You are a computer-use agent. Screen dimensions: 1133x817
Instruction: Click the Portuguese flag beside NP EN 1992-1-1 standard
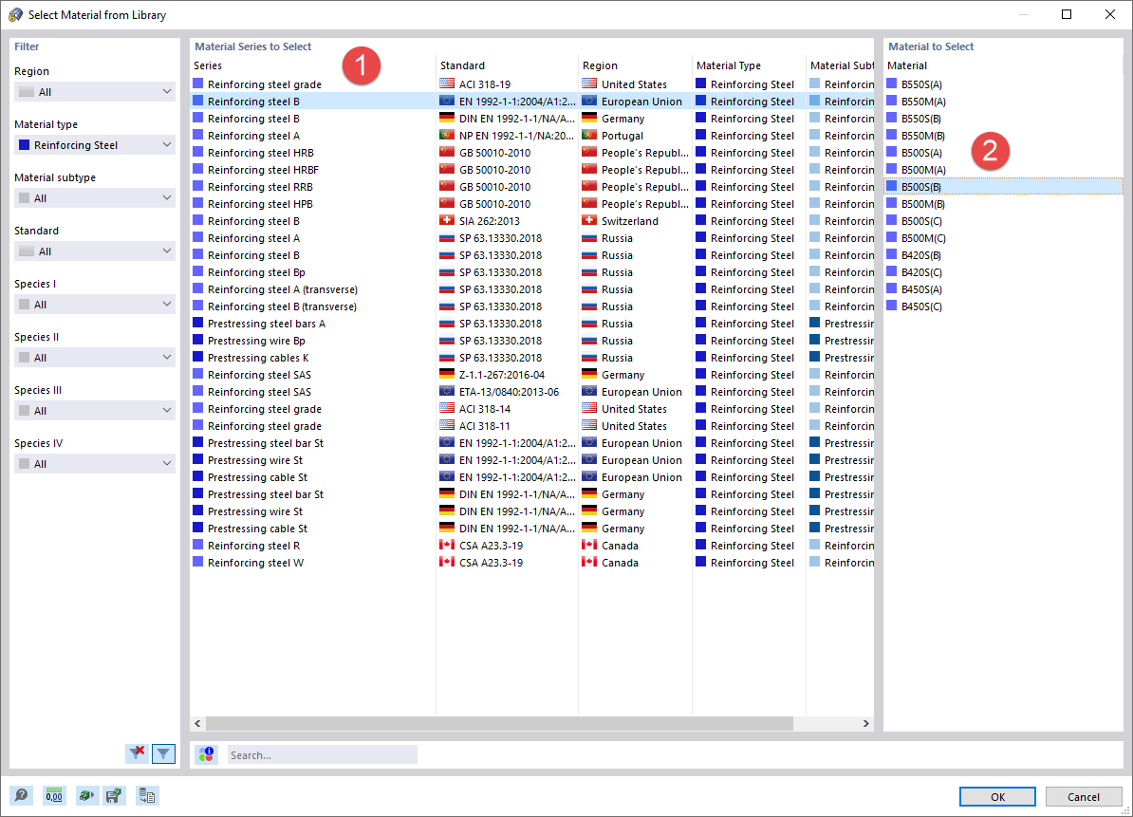pos(447,135)
